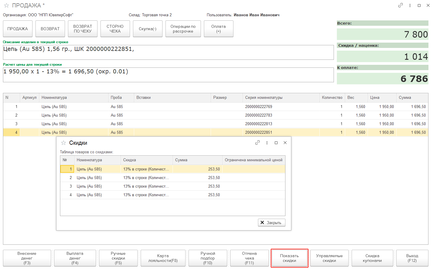Close Скидки dialog with X icon
Screen dimensions: 432x269
click(285, 143)
